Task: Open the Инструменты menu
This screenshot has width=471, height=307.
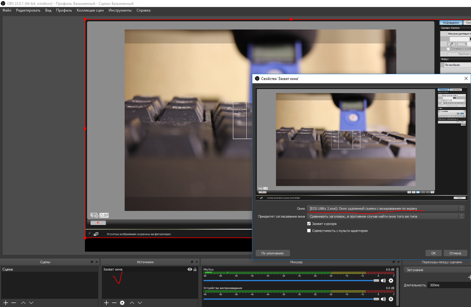Action: 120,10
